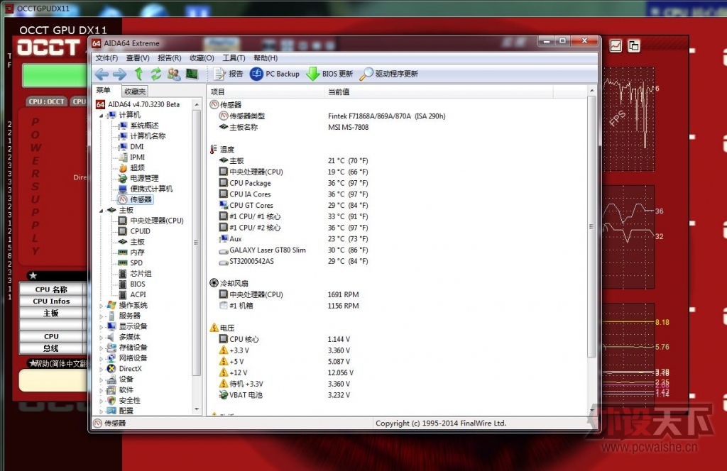Click the 当前值 column header
Image resolution: width=727 pixels, height=471 pixels.
click(439, 92)
